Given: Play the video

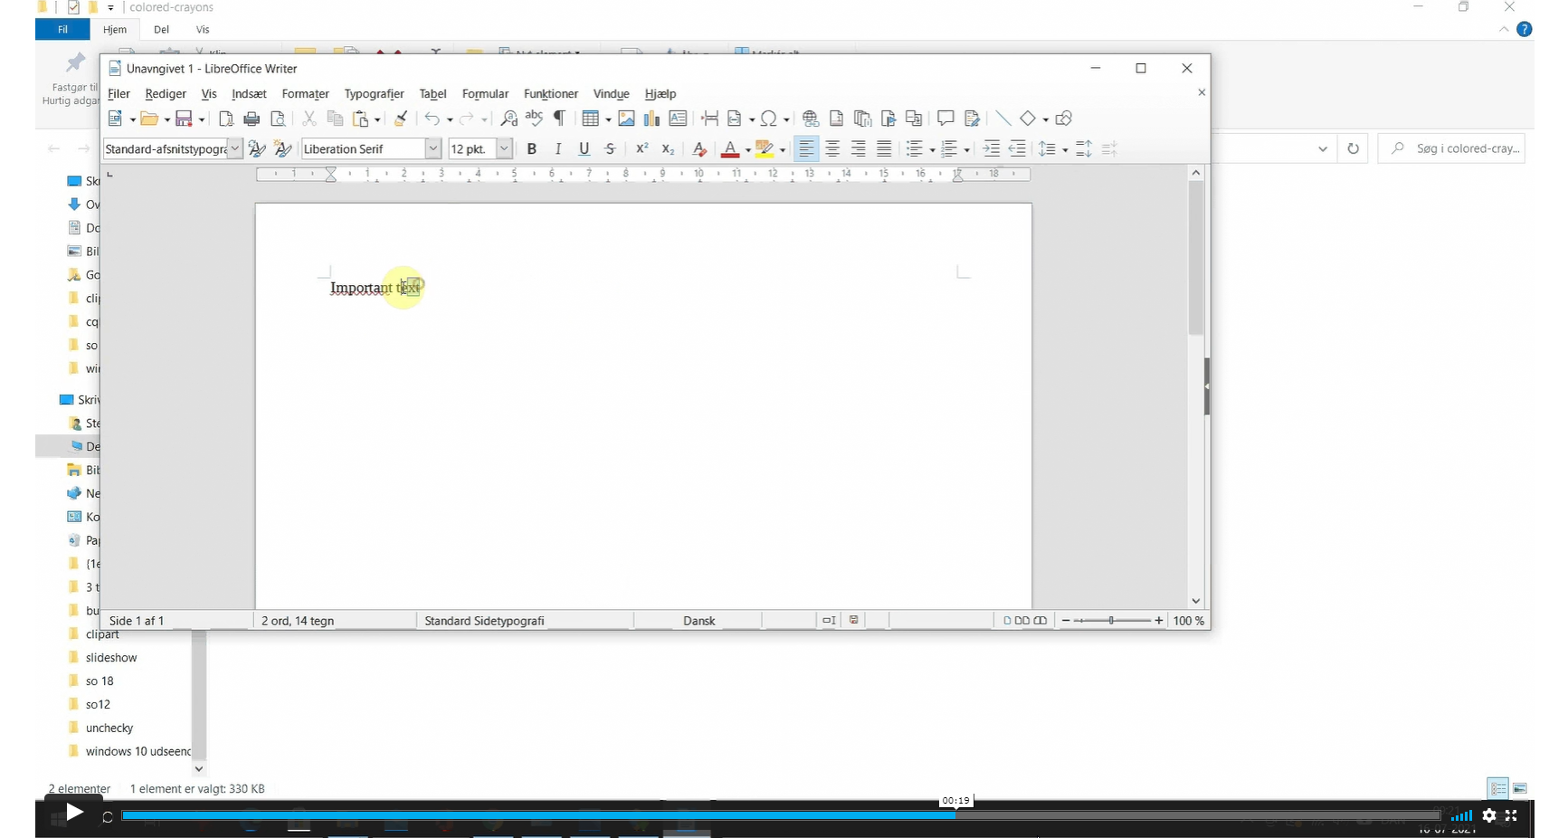Looking at the screenshot, I should [x=75, y=813].
